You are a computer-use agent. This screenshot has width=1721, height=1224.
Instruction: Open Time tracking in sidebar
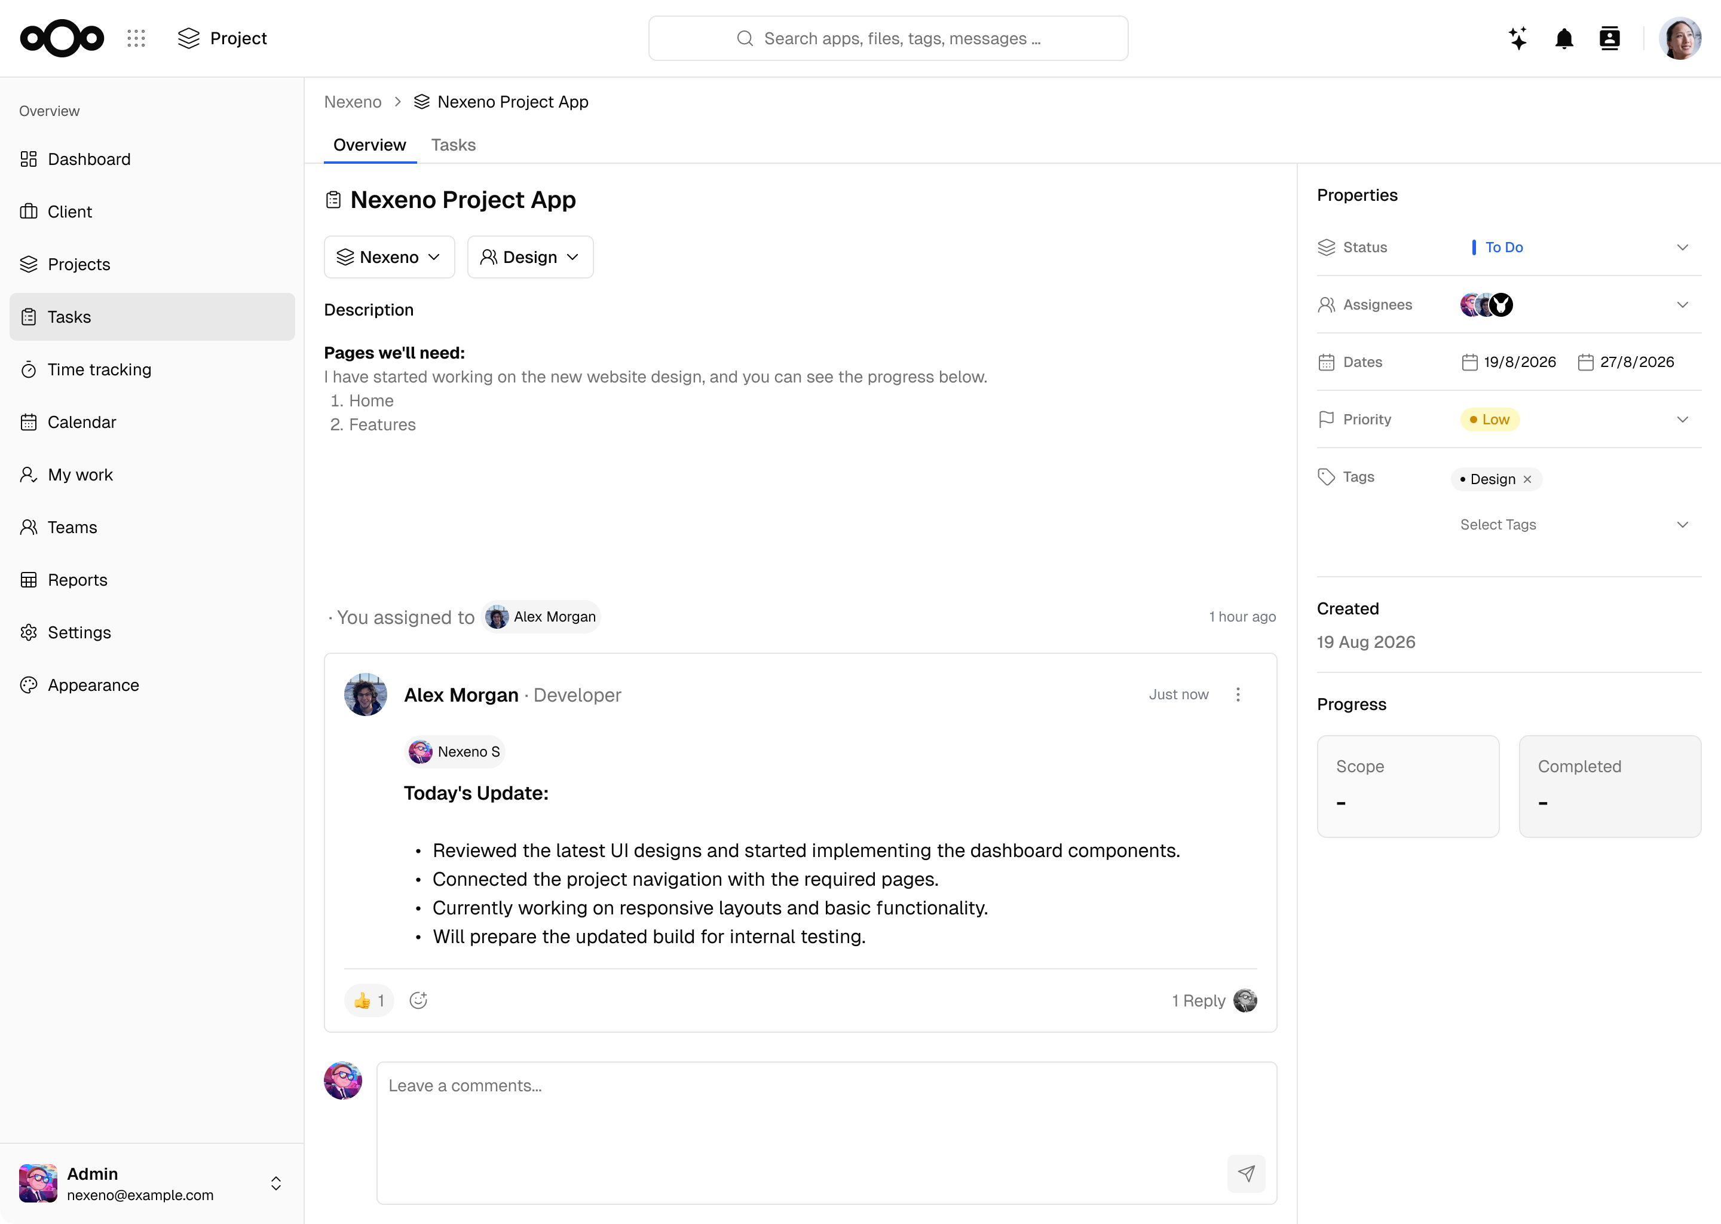152,369
